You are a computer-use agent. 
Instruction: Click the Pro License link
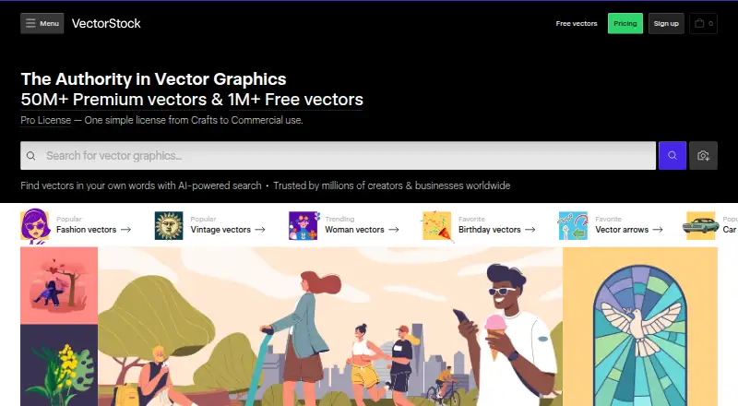(45, 120)
